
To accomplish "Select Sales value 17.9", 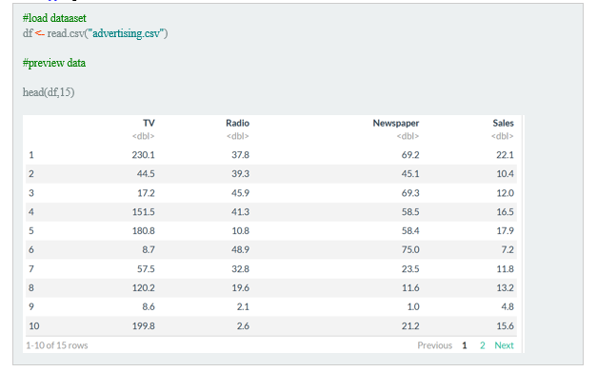I will 505,231.
